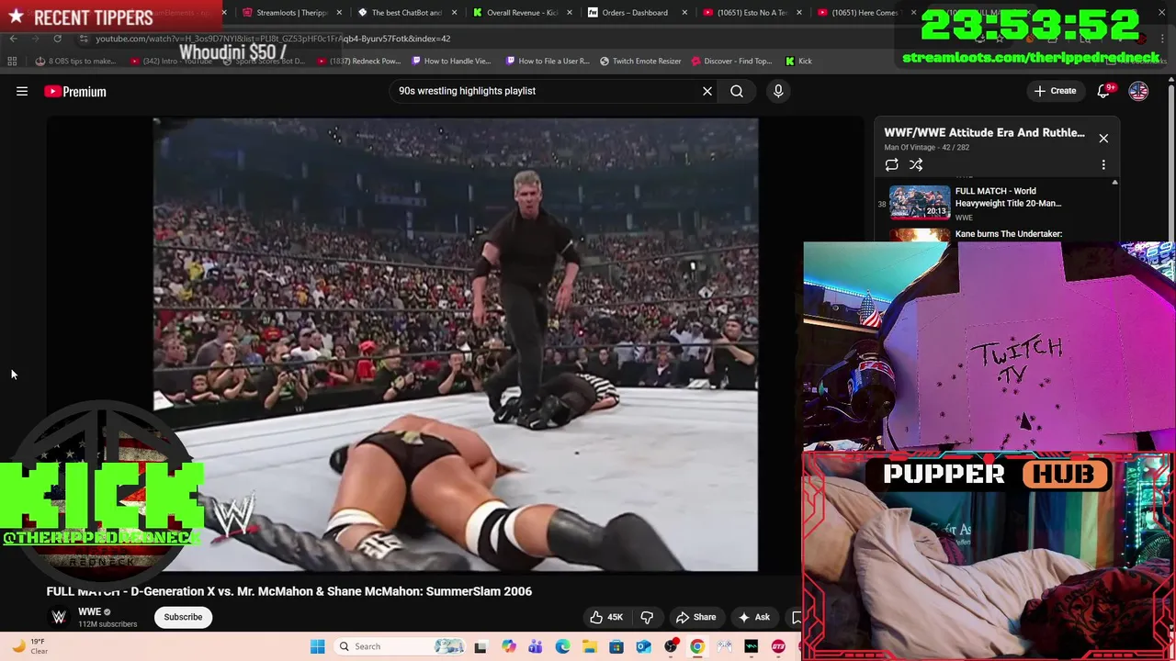
Task: Toggle shuffle playlist
Action: pyautogui.click(x=916, y=164)
